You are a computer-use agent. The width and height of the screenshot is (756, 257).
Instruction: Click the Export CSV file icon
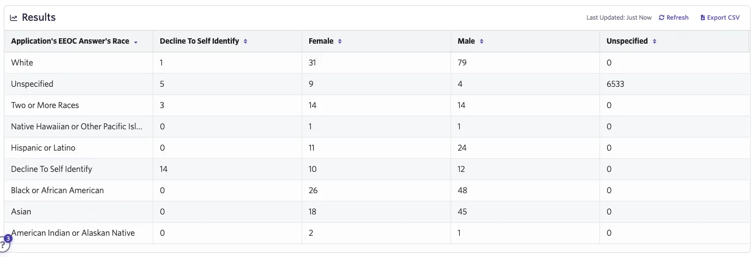(x=703, y=17)
